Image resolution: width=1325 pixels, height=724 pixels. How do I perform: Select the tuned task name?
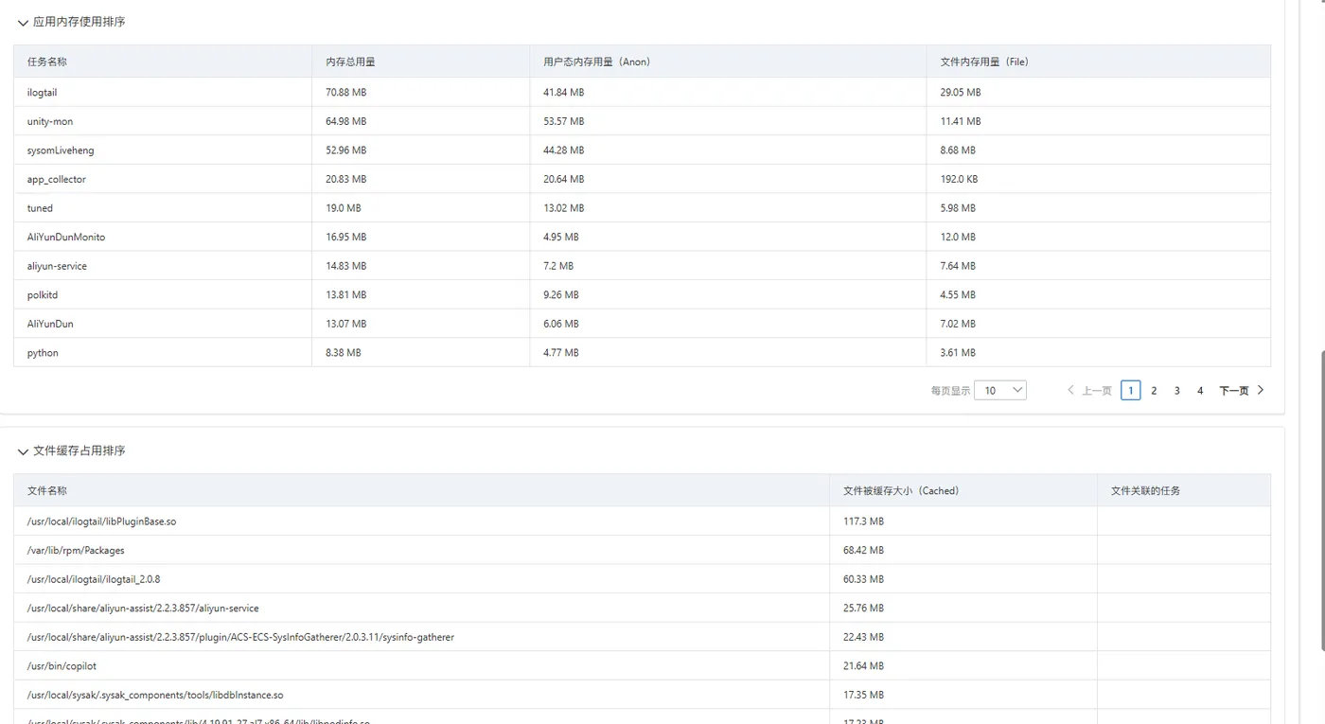pos(40,208)
